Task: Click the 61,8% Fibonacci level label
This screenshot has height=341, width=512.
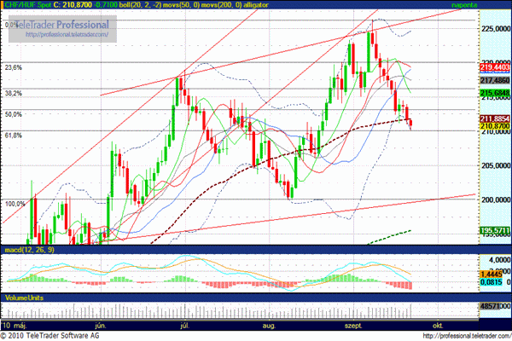Action: click(x=14, y=135)
